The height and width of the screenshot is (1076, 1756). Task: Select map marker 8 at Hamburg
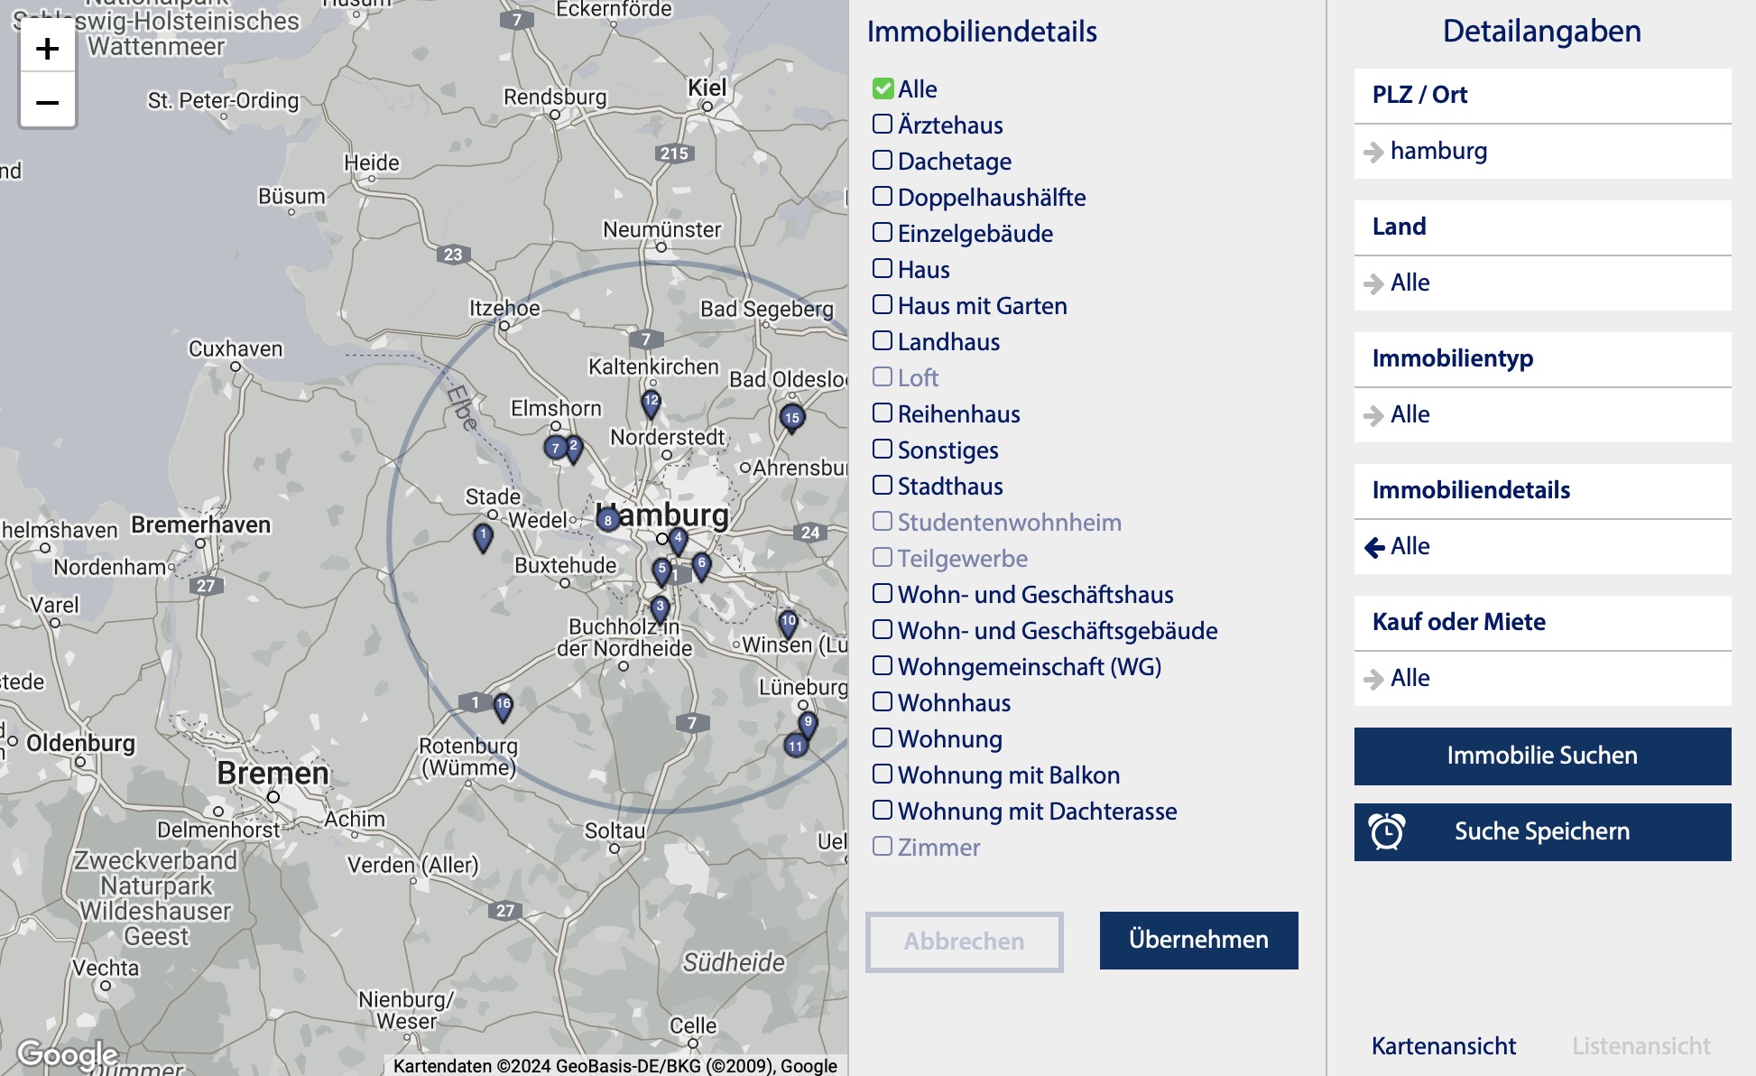pyautogui.click(x=608, y=520)
